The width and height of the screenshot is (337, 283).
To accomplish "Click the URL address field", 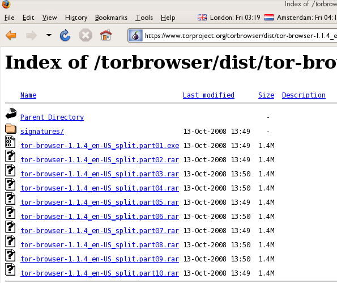I will [240, 36].
